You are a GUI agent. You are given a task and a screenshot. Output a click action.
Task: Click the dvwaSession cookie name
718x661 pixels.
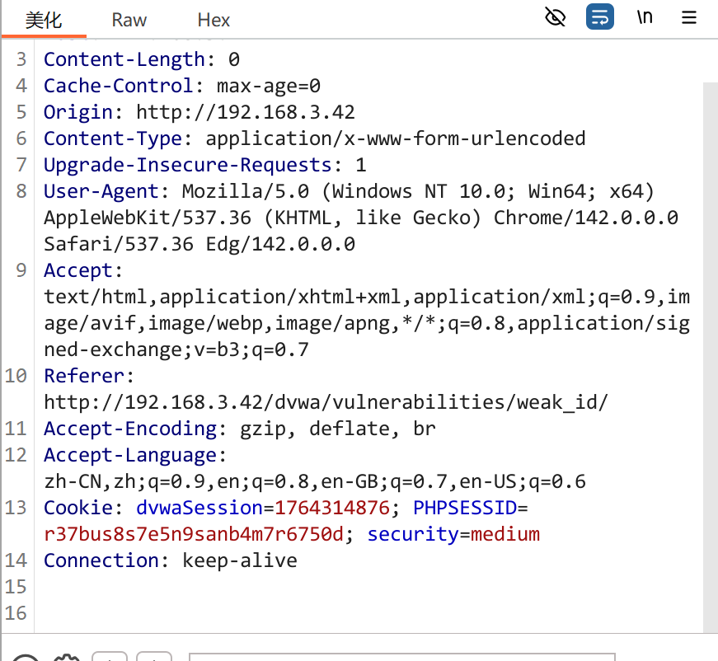(199, 508)
